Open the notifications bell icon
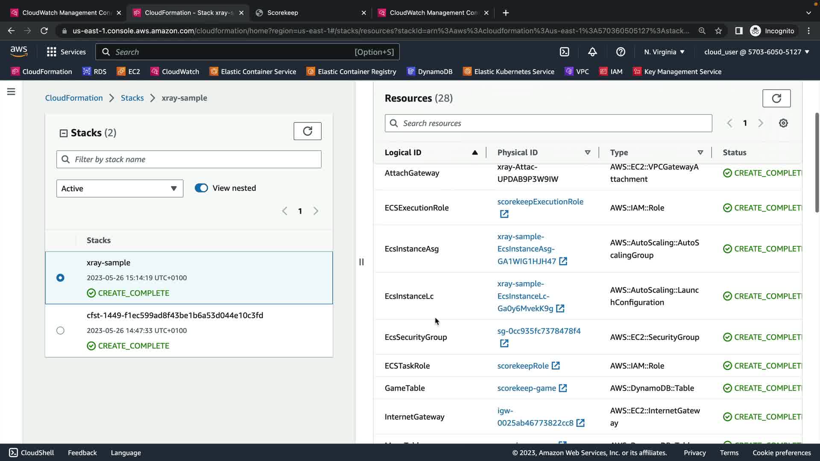This screenshot has width=820, height=461. point(592,52)
